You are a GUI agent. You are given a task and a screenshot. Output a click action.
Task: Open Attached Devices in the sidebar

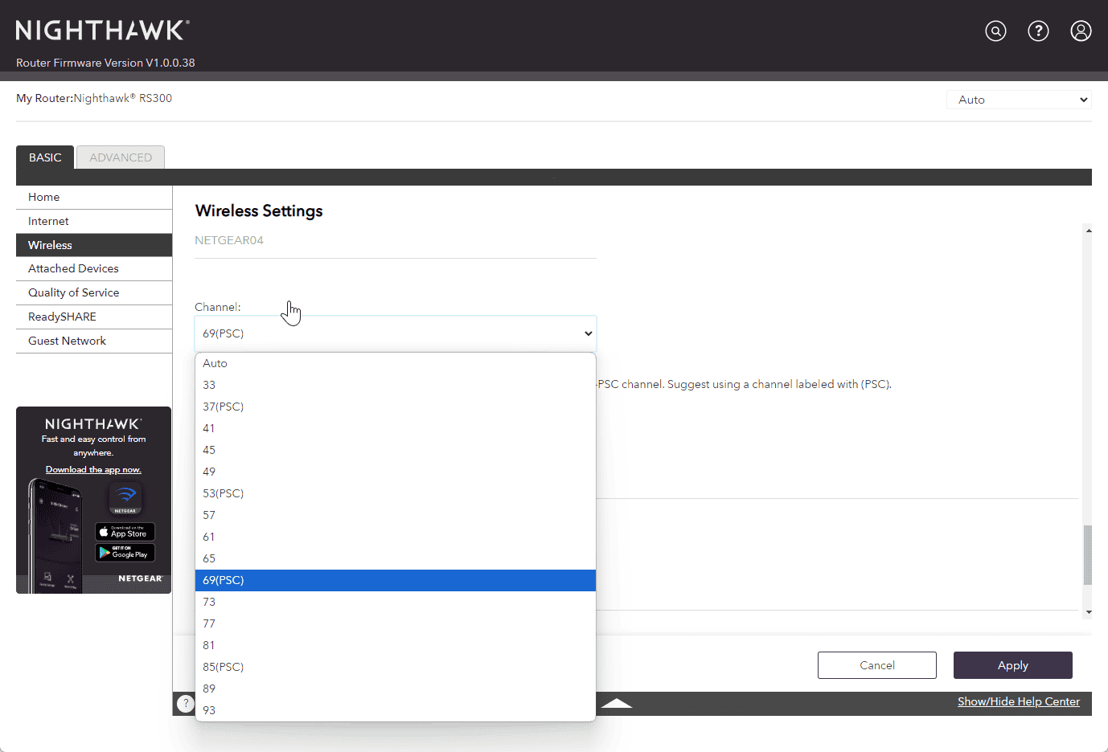click(73, 268)
